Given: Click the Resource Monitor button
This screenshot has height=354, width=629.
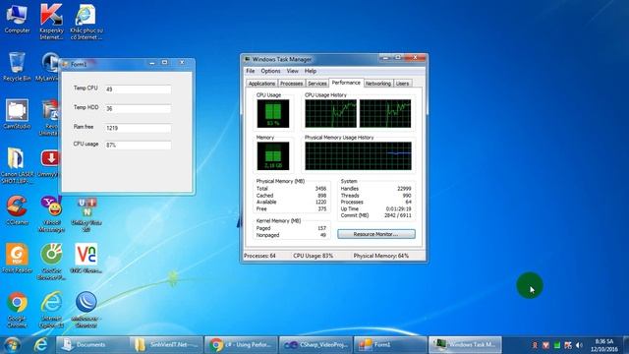Looking at the screenshot, I should point(376,234).
